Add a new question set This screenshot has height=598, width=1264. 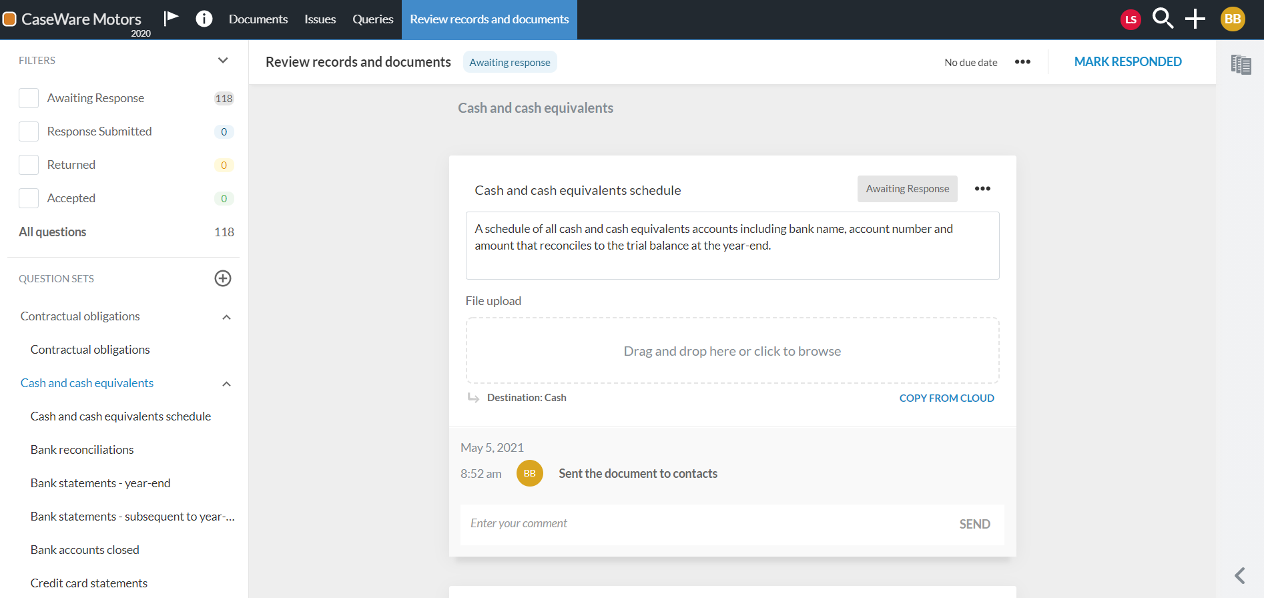click(x=223, y=278)
